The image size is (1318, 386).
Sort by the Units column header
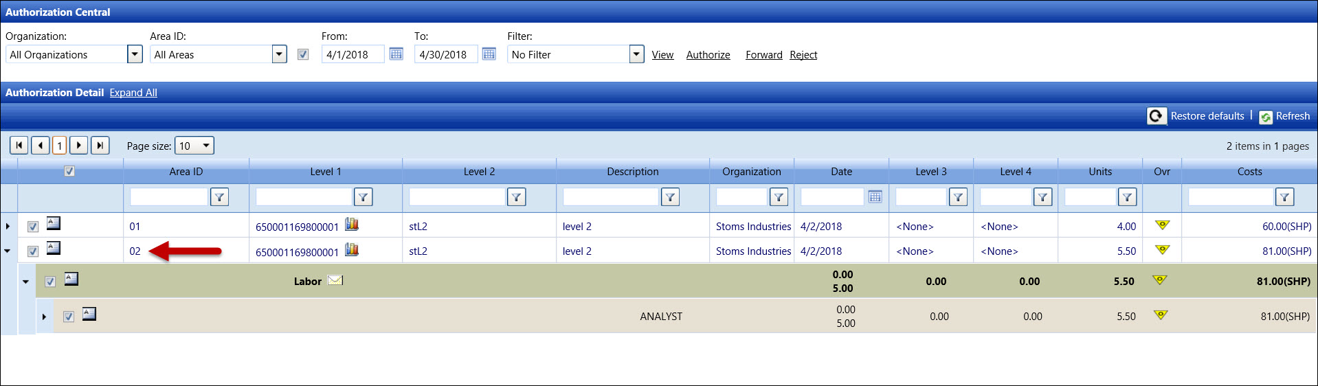point(1099,172)
